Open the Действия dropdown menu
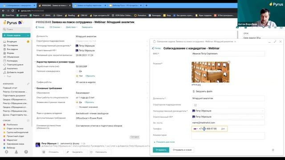This screenshot has width=285, height=160. [x=71, y=27]
